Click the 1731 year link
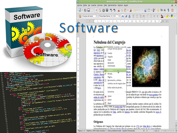Viewport: 178px width, 133px height. coord(138,126)
